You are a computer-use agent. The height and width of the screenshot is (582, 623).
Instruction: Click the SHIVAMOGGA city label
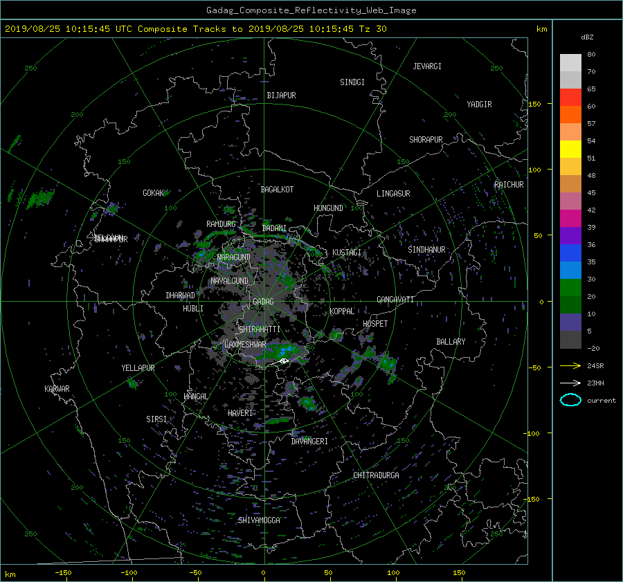259,520
